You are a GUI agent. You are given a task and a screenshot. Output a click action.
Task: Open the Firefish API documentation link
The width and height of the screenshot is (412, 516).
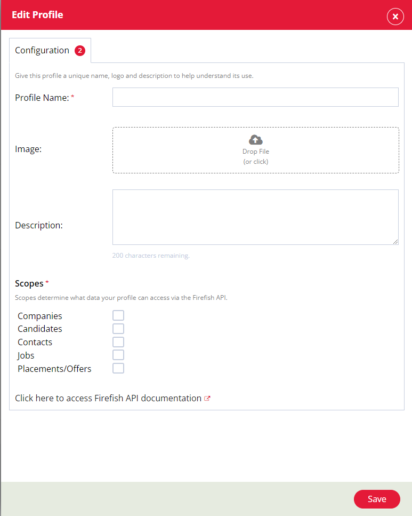pos(108,398)
